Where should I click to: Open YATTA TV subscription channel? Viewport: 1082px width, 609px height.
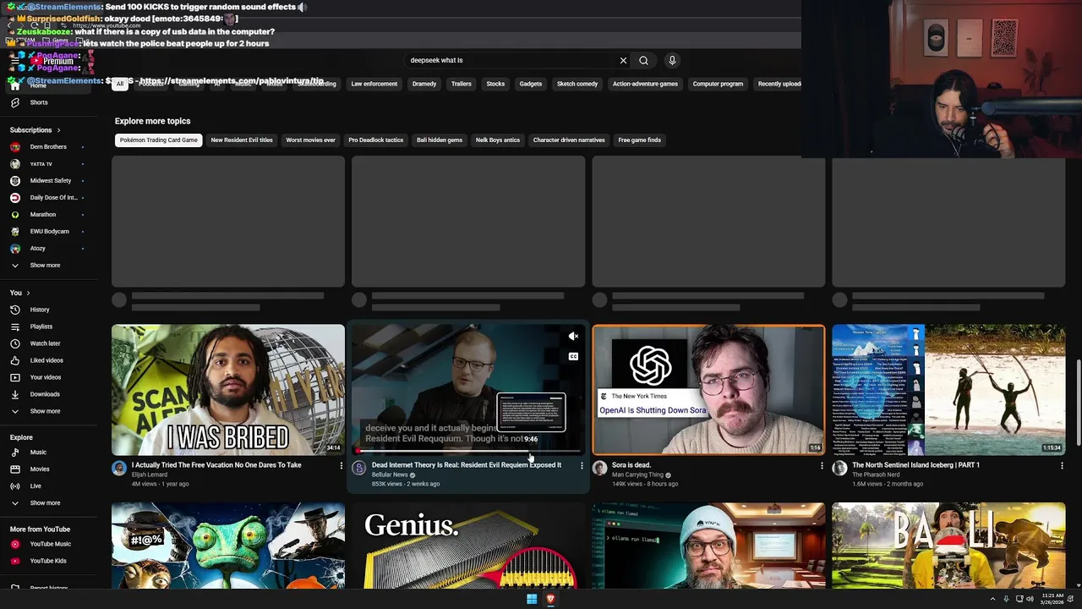(41, 164)
